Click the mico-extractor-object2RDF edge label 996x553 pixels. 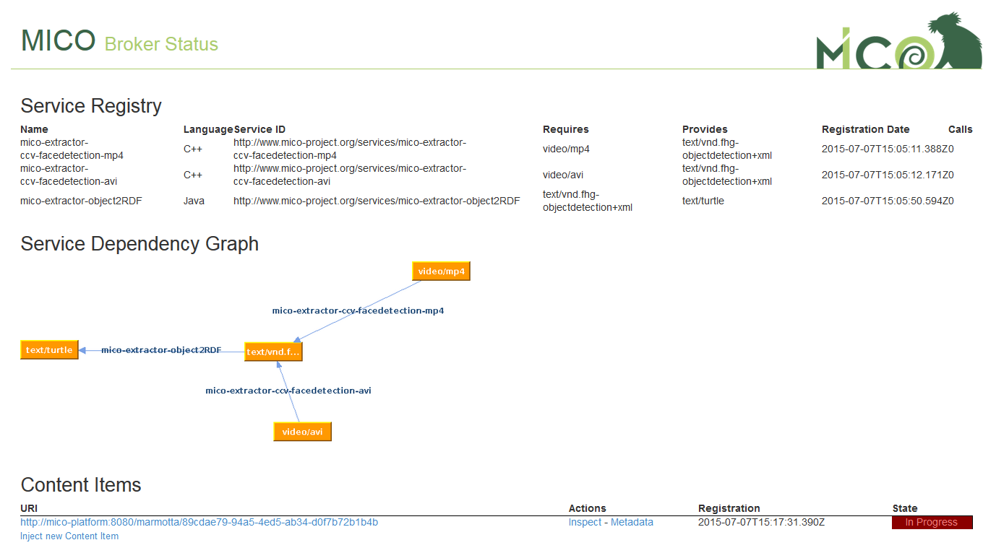click(161, 350)
